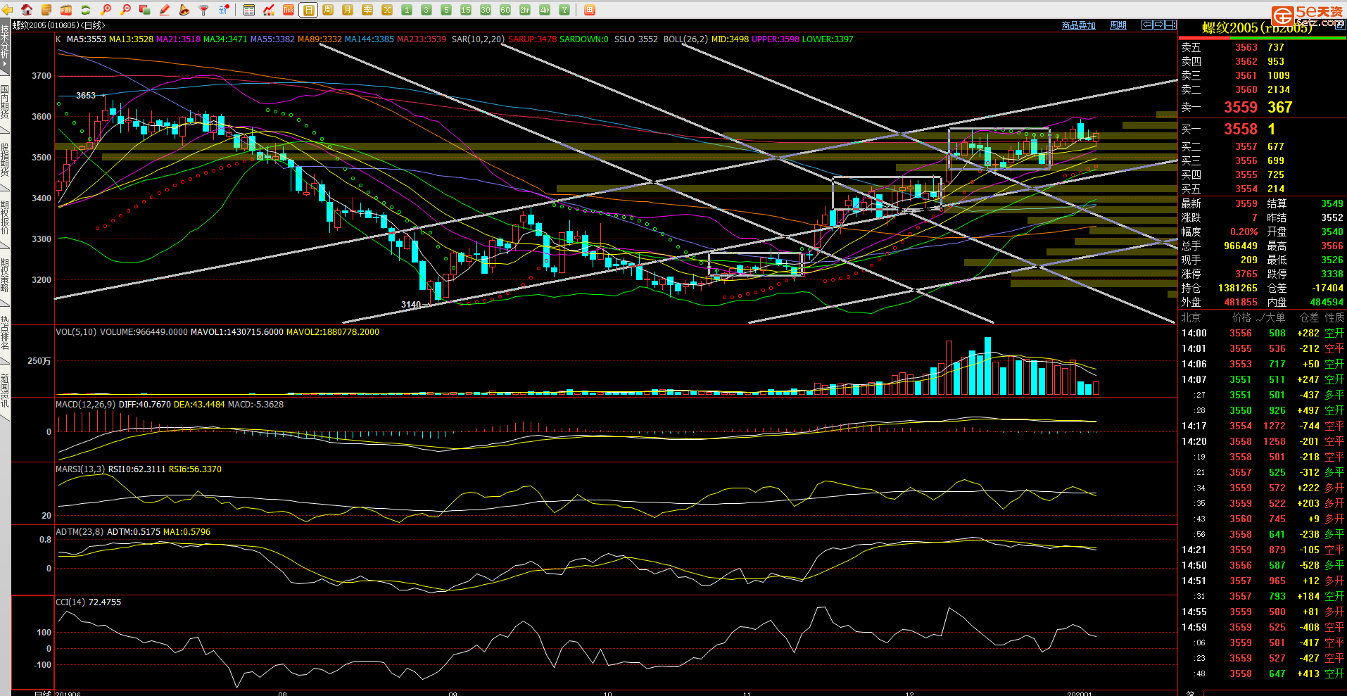Click the left arrow chart navigation button
Image resolution: width=1347 pixels, height=696 pixels.
1146,25
